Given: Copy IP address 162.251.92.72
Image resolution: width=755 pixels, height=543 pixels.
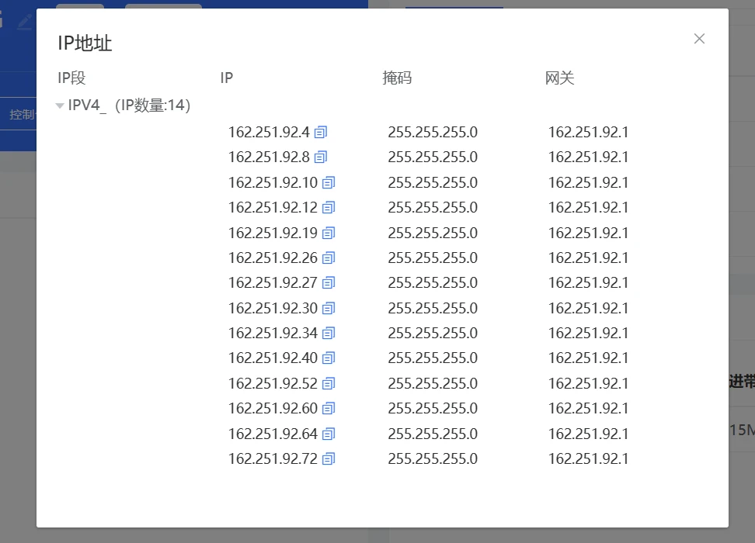Looking at the screenshot, I should [x=329, y=459].
